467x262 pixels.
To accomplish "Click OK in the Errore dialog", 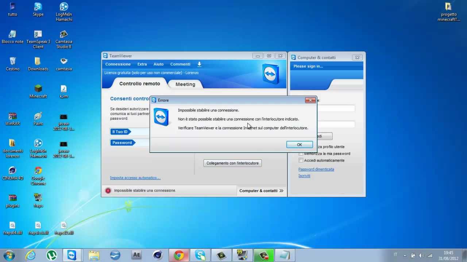I will 300,144.
